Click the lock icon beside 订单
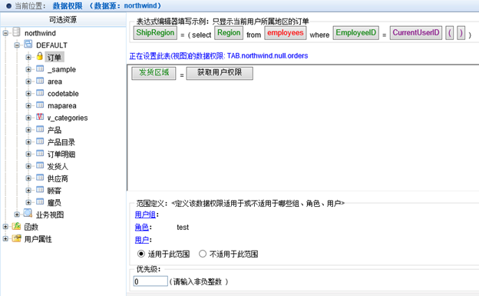Screen dimensions: 479x296 pos(40,56)
